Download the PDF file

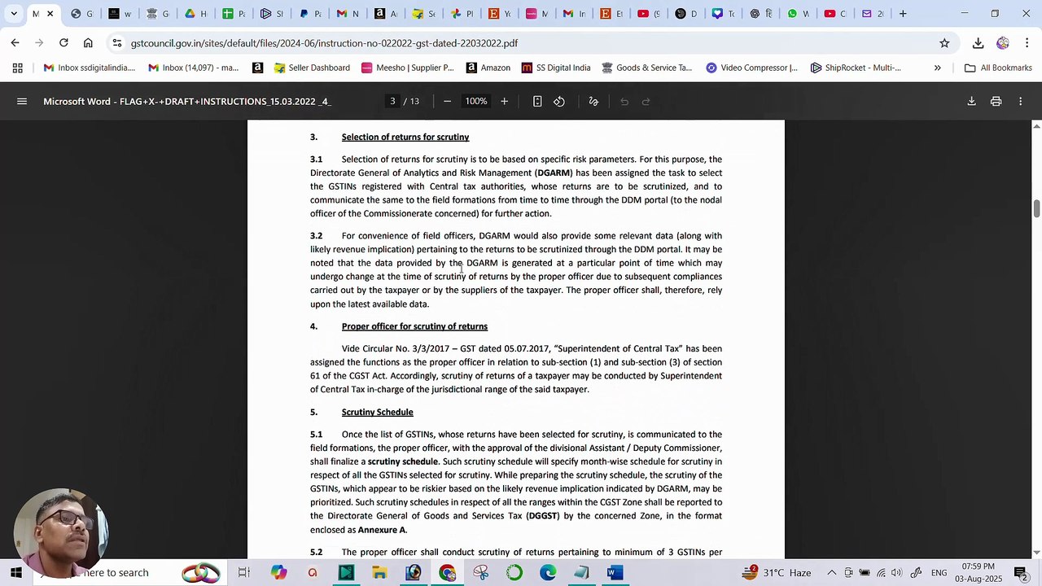(x=971, y=102)
